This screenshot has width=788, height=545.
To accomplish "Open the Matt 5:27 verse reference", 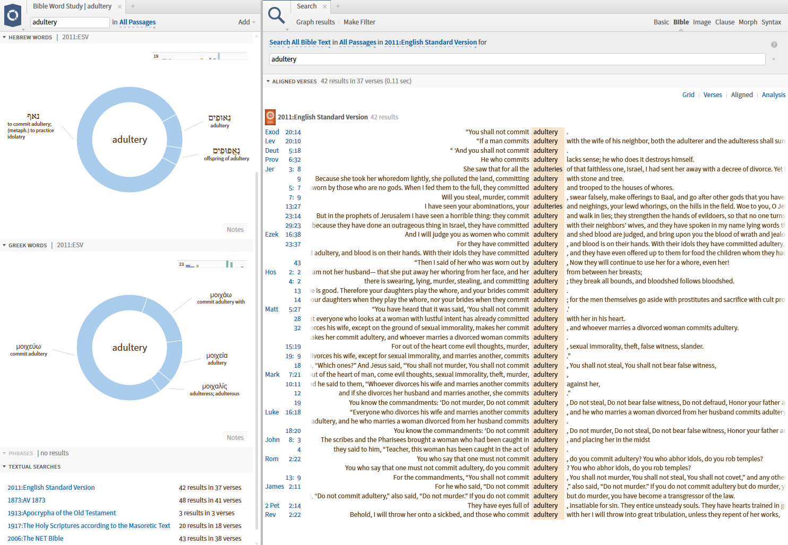I will (x=283, y=309).
